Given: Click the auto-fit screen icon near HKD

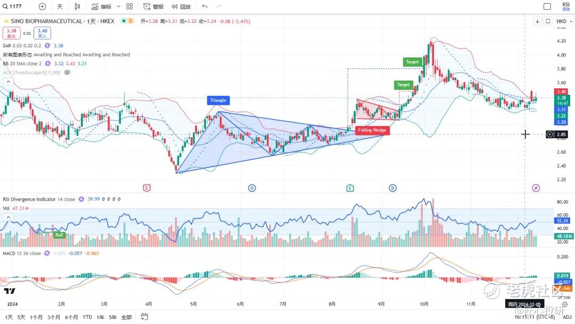Looking at the screenshot, I should coord(547,21).
